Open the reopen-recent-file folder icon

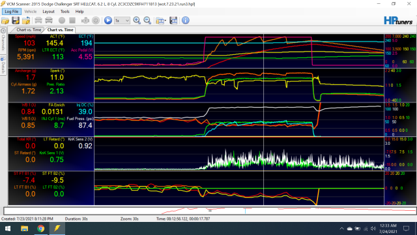coord(26,20)
